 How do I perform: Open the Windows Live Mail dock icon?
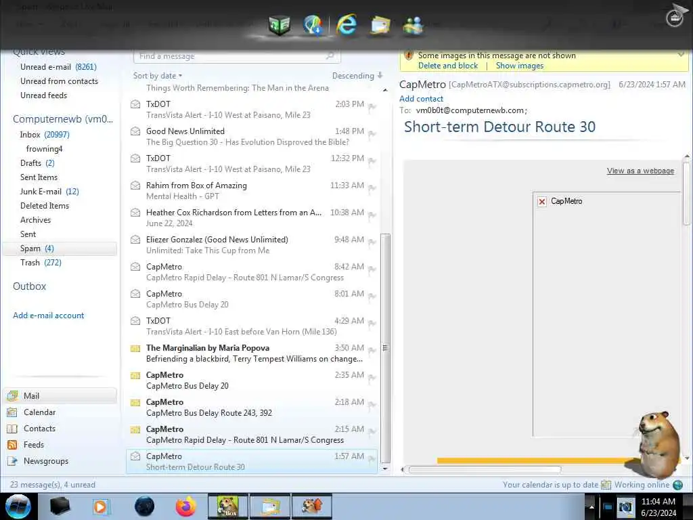pos(380,25)
